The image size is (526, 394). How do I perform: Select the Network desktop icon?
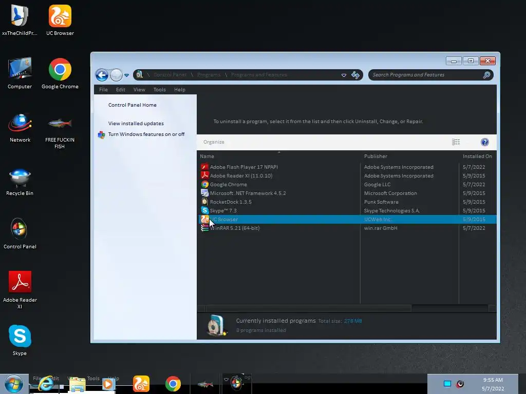pyautogui.click(x=20, y=128)
